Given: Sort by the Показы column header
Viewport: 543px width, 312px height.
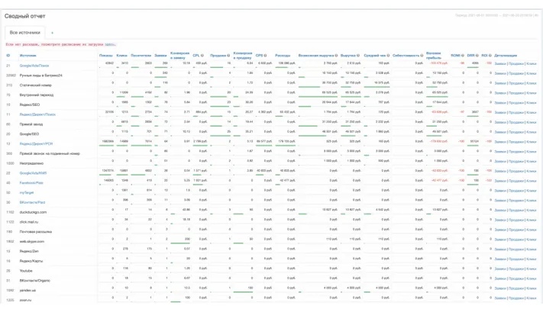Looking at the screenshot, I should (105, 56).
